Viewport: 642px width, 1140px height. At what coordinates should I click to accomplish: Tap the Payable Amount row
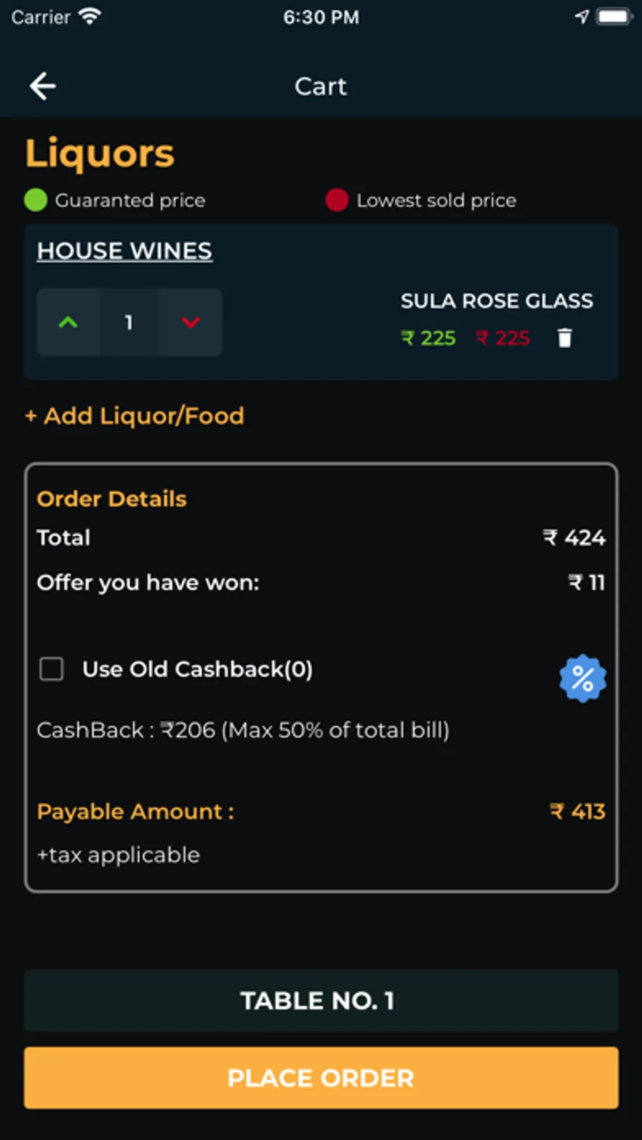click(x=321, y=811)
